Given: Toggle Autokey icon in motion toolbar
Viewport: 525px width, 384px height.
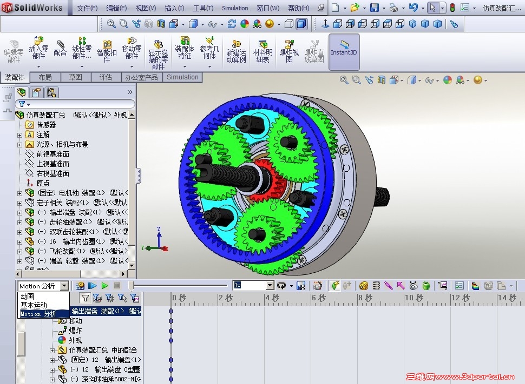Looking at the screenshot, I should pyautogui.click(x=335, y=286).
